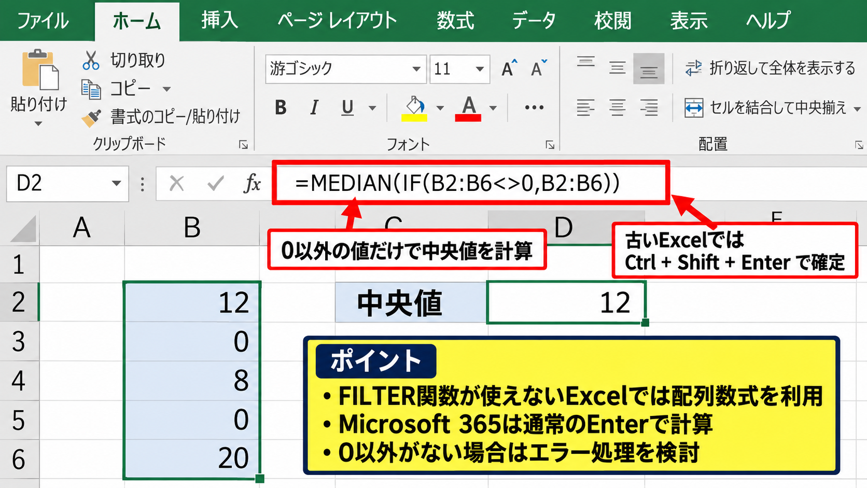Switch to the 数式 tab

coord(455,21)
